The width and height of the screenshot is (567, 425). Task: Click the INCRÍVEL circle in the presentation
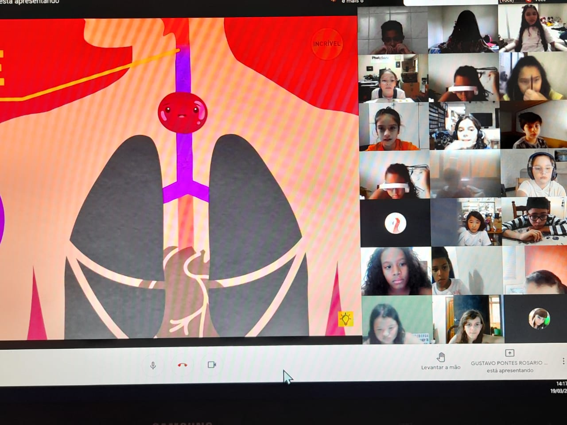326,44
